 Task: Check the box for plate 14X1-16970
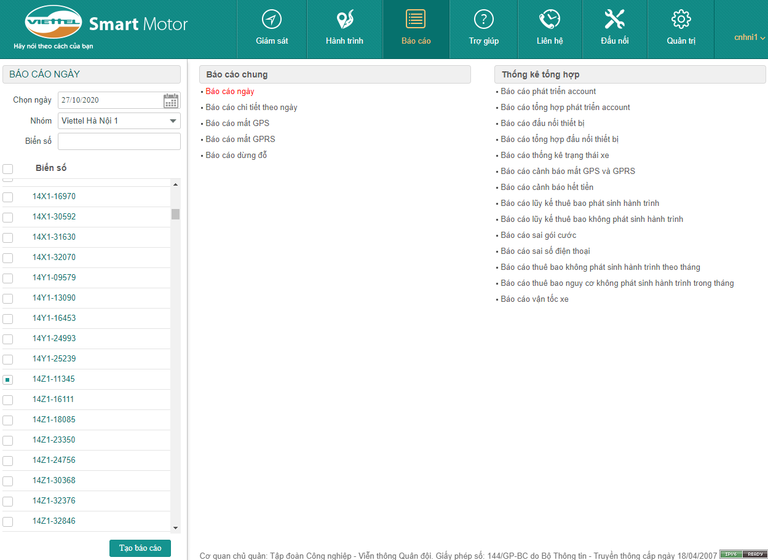(8, 197)
